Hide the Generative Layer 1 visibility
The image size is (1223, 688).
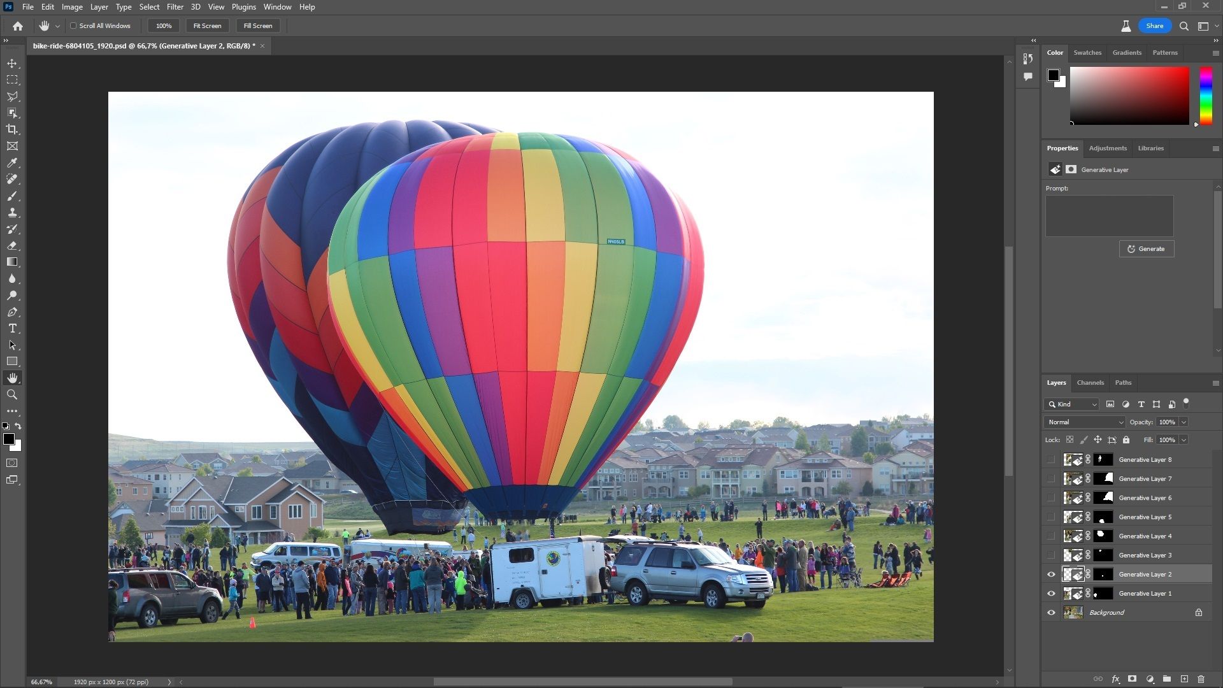(x=1051, y=594)
